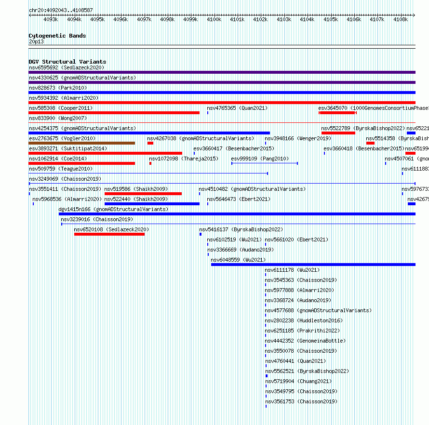Select nsv6102519 (Wu2021) label
This screenshot has height=425, width=429.
(234, 239)
